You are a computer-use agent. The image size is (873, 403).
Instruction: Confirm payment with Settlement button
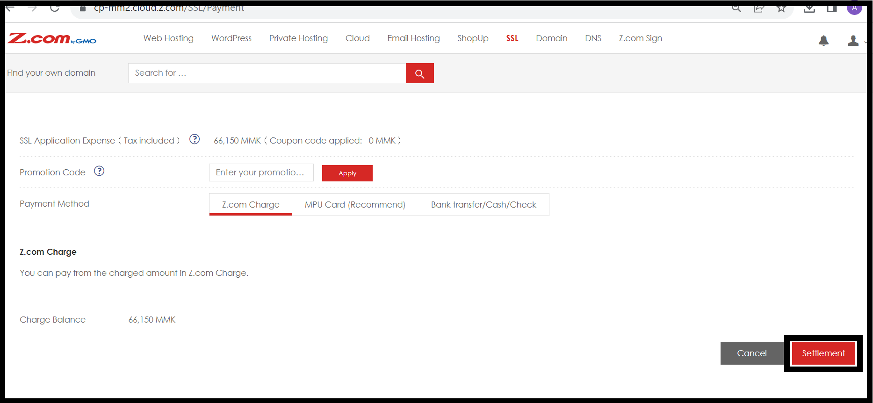click(823, 353)
